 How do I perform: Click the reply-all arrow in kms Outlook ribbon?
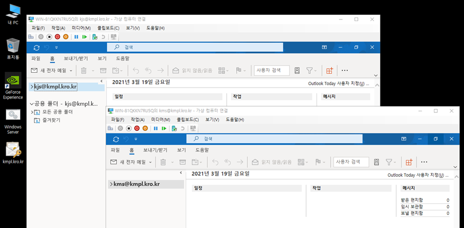pos(227,162)
